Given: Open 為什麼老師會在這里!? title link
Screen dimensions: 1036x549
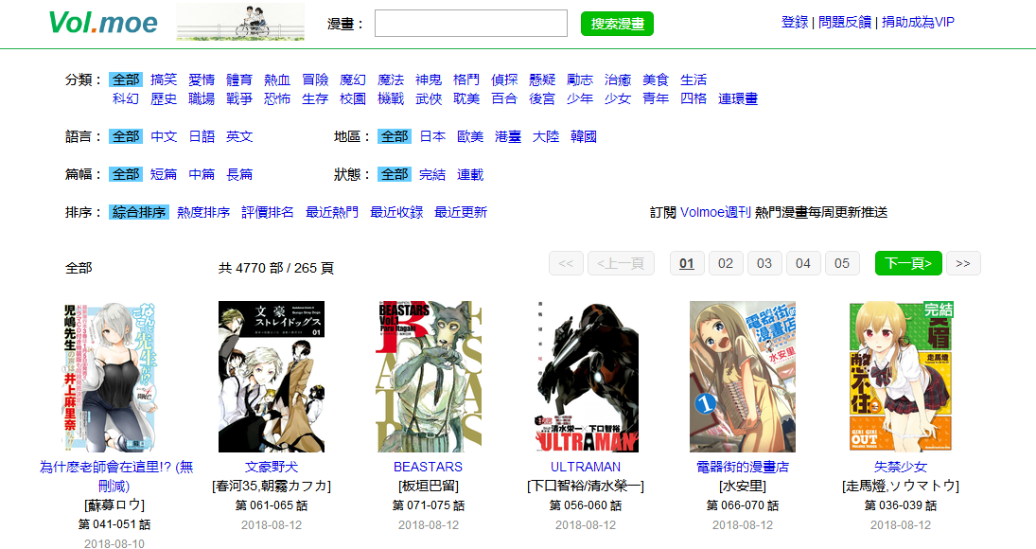Looking at the screenshot, I should [x=116, y=476].
